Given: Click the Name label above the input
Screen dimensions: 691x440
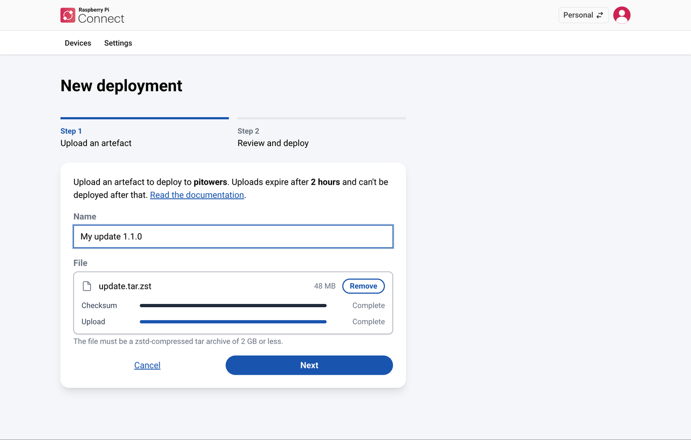Looking at the screenshot, I should coord(85,216).
